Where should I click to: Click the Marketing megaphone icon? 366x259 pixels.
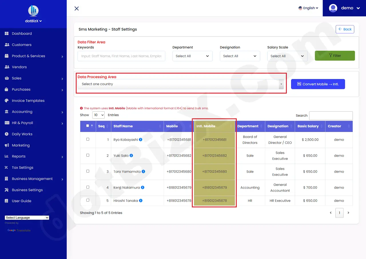(7, 145)
